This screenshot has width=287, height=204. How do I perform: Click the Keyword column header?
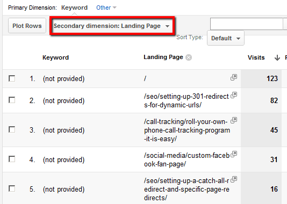(x=56, y=57)
